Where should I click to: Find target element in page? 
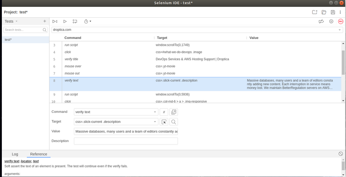(174, 122)
